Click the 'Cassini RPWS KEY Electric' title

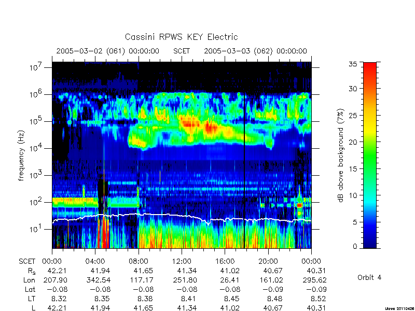coord(181,37)
